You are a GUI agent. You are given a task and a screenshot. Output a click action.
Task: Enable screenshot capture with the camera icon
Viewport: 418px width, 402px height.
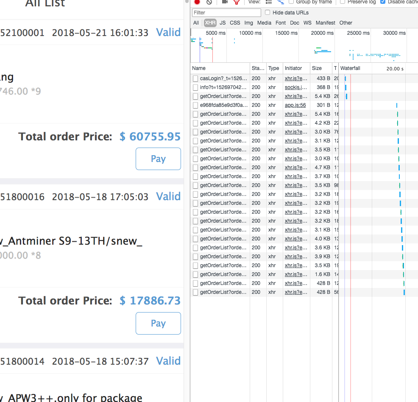click(226, 2)
